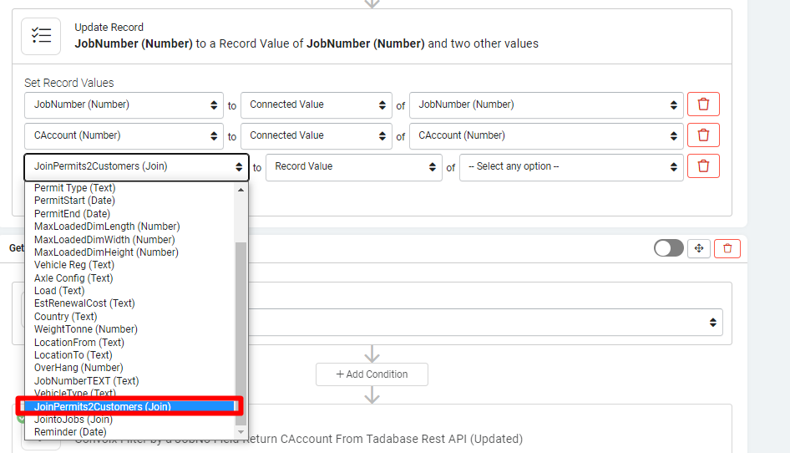Open first row Connected Value dropdown
Viewport: 790px width, 453px height.
tap(316, 104)
